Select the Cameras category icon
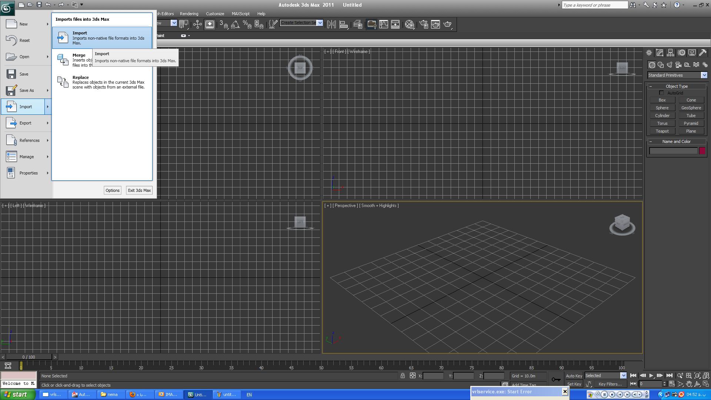The height and width of the screenshot is (400, 711). pyautogui.click(x=678, y=65)
